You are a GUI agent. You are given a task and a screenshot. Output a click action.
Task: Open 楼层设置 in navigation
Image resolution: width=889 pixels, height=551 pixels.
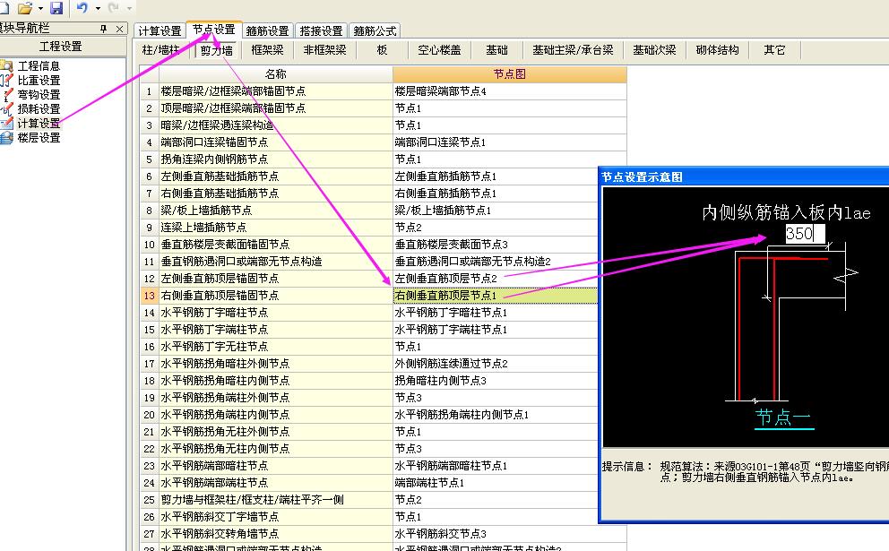[x=39, y=137]
